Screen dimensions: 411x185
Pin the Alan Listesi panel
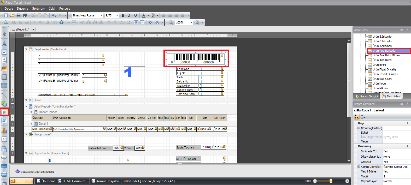tap(408, 30)
